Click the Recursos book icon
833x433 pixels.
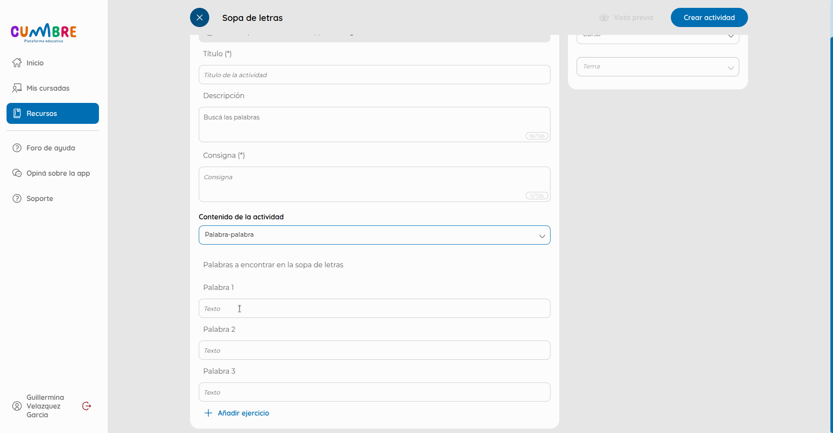[17, 113]
